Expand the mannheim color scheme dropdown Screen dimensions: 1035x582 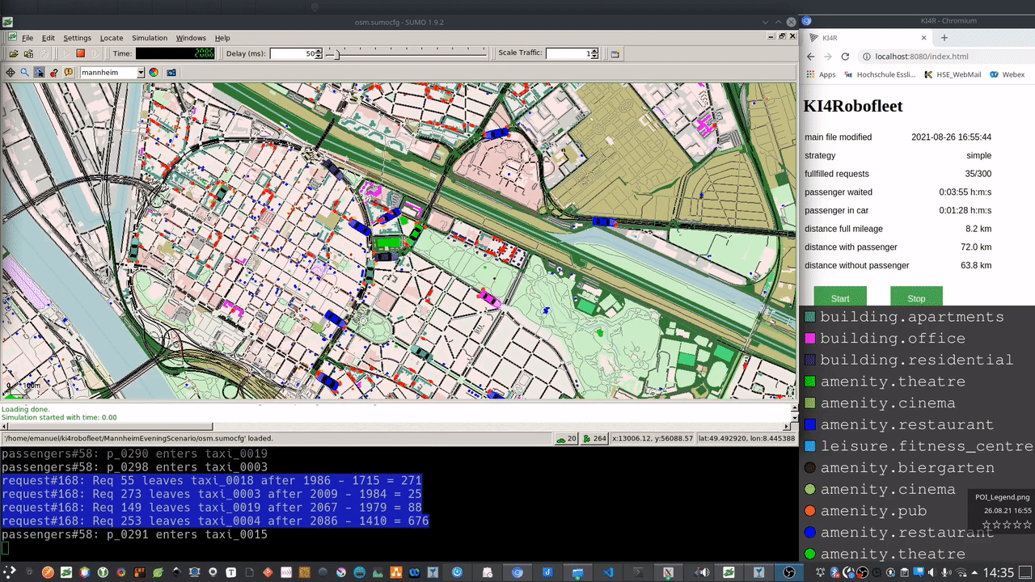(141, 73)
